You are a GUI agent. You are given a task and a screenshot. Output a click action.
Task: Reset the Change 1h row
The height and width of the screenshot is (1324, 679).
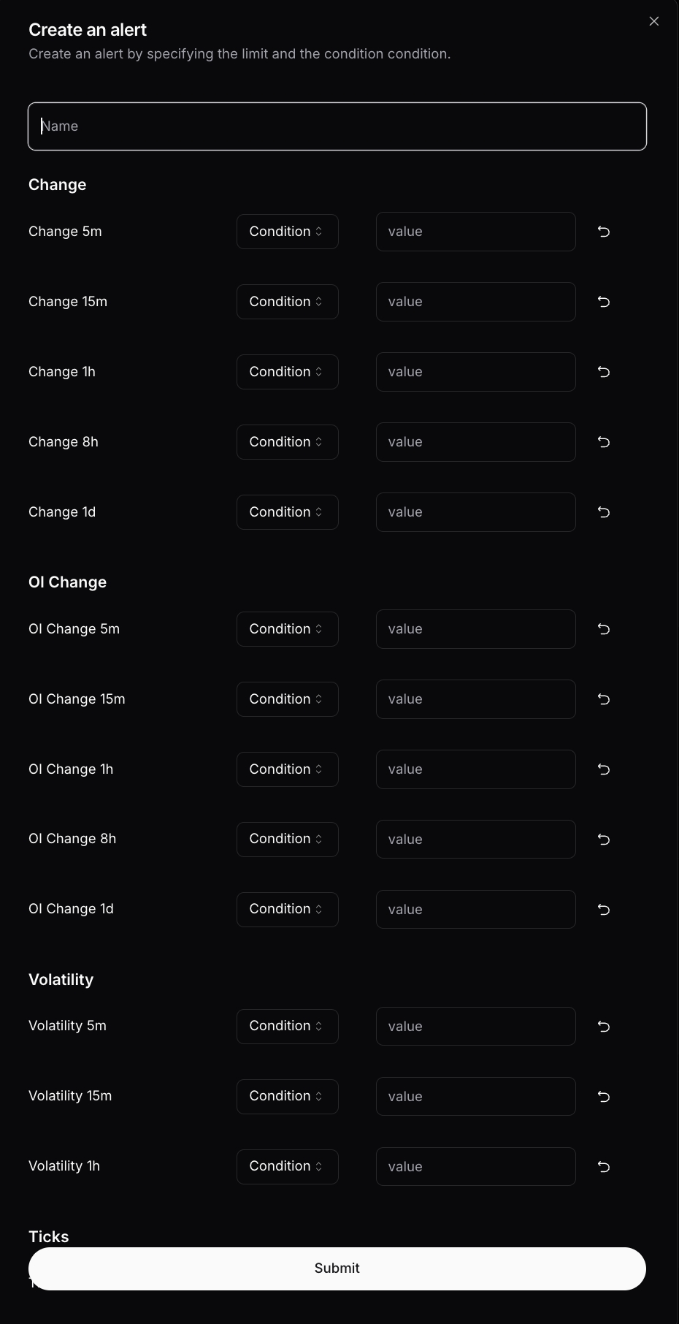pyautogui.click(x=604, y=372)
